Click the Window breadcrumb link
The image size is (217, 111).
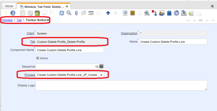point(7,20)
